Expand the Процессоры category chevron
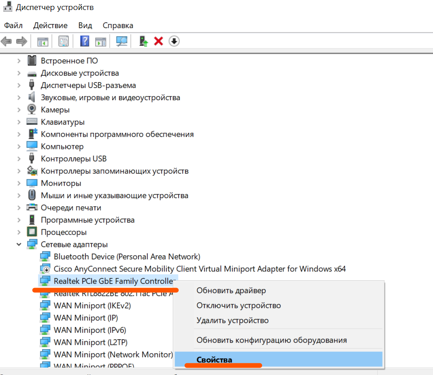 [x=19, y=232]
